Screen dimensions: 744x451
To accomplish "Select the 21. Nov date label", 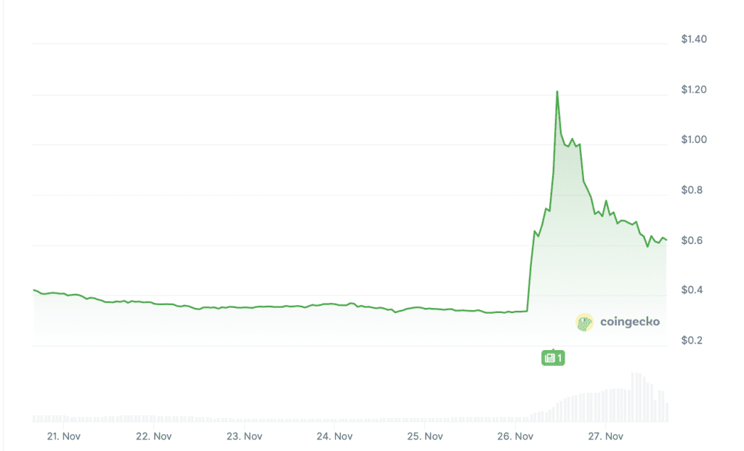I will (62, 436).
